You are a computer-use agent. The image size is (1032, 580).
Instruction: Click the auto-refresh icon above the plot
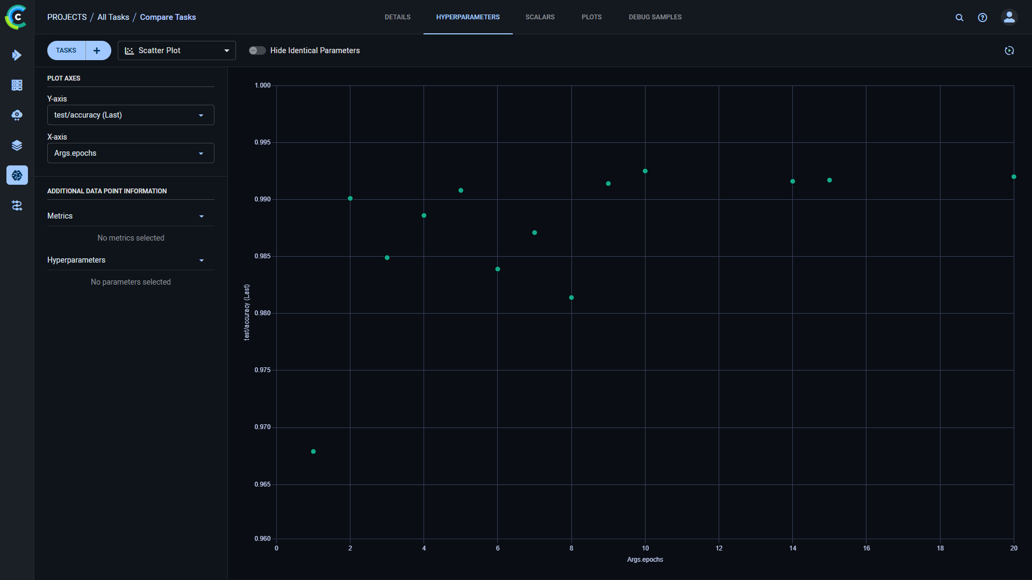[x=1009, y=50]
